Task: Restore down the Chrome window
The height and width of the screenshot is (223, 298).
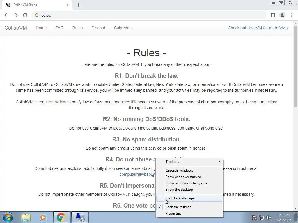Action: (281, 3)
